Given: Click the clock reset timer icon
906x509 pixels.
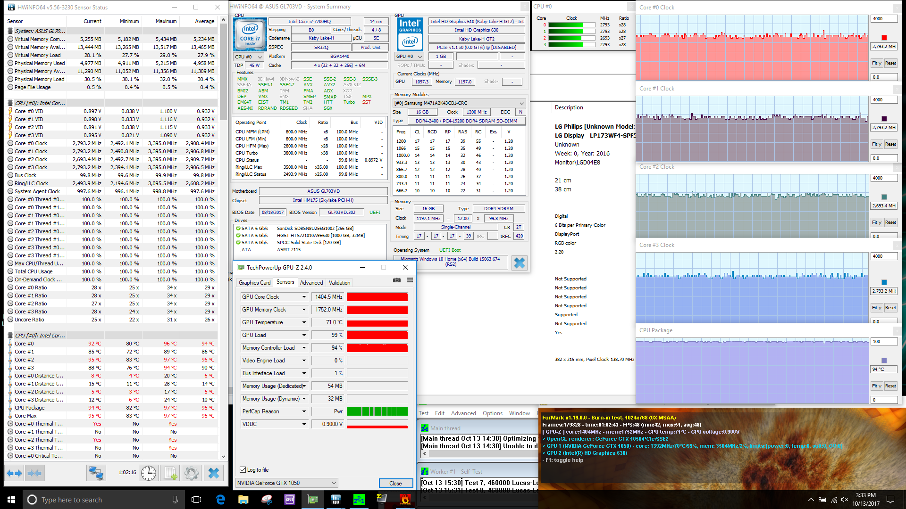Looking at the screenshot, I should (x=149, y=473).
